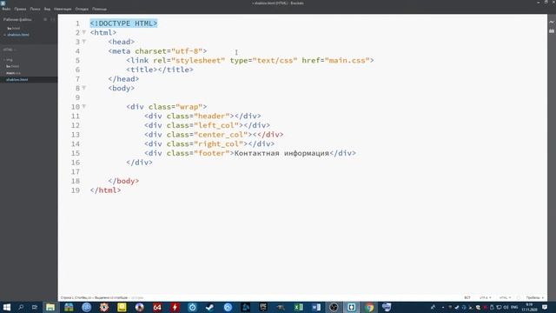This screenshot has width=556, height=313.
Task: Click the DOCTYPE HTML text on line 1
Action: 123,23
